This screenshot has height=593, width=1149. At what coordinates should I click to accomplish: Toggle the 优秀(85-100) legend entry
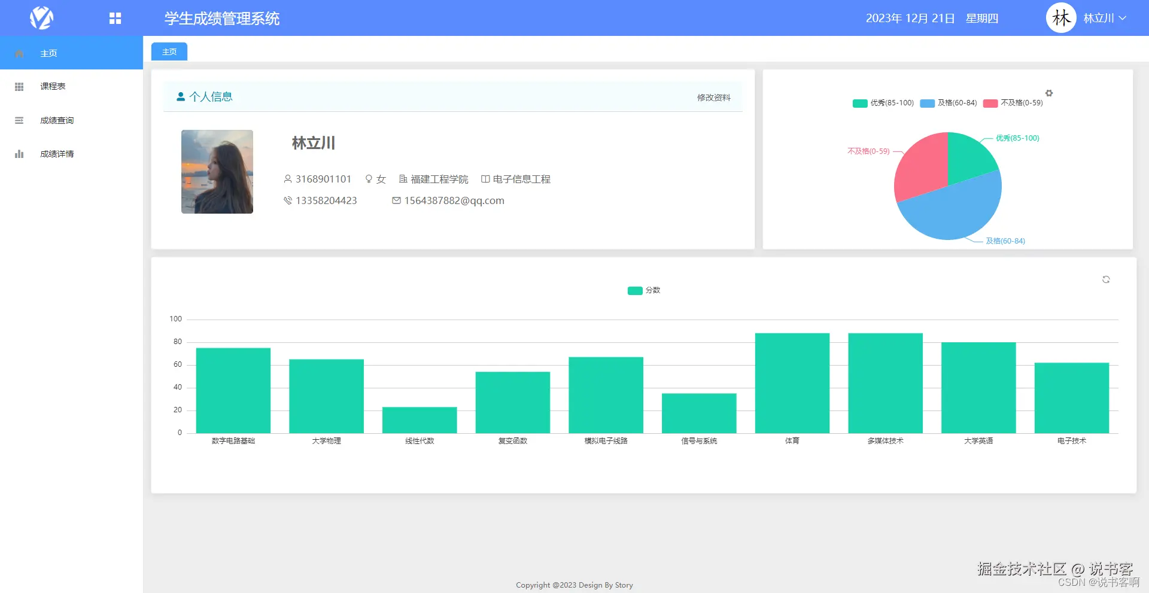click(883, 103)
